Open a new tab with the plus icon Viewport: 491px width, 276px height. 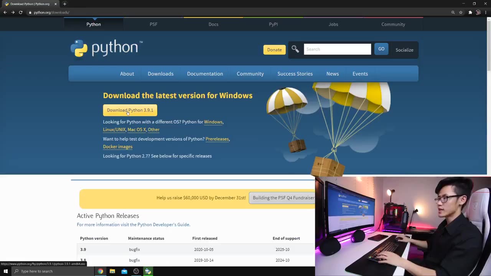(64, 4)
